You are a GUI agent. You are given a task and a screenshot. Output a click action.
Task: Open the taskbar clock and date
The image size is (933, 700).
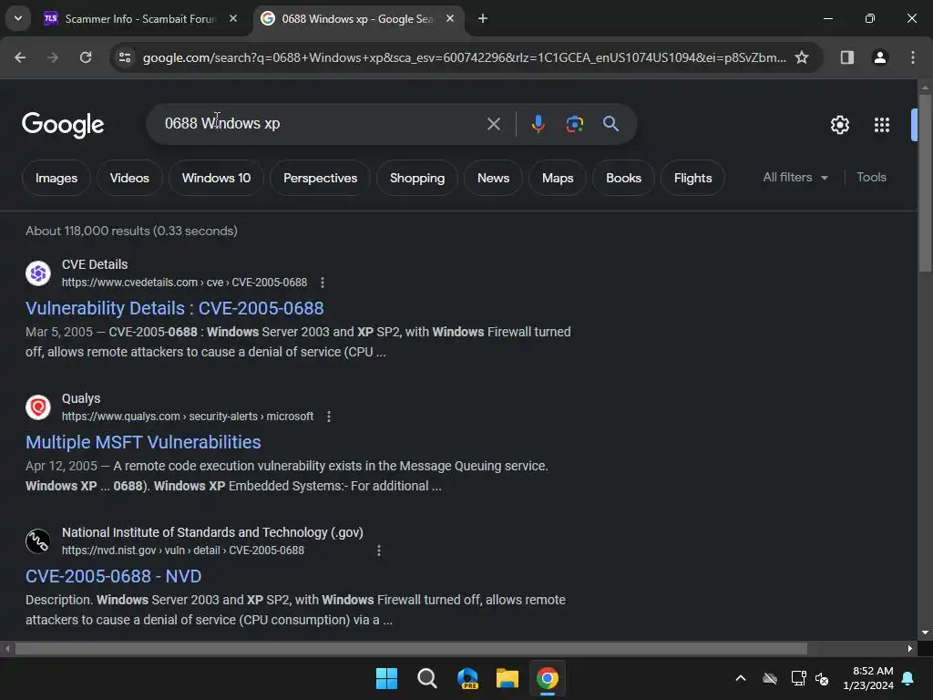(x=868, y=678)
